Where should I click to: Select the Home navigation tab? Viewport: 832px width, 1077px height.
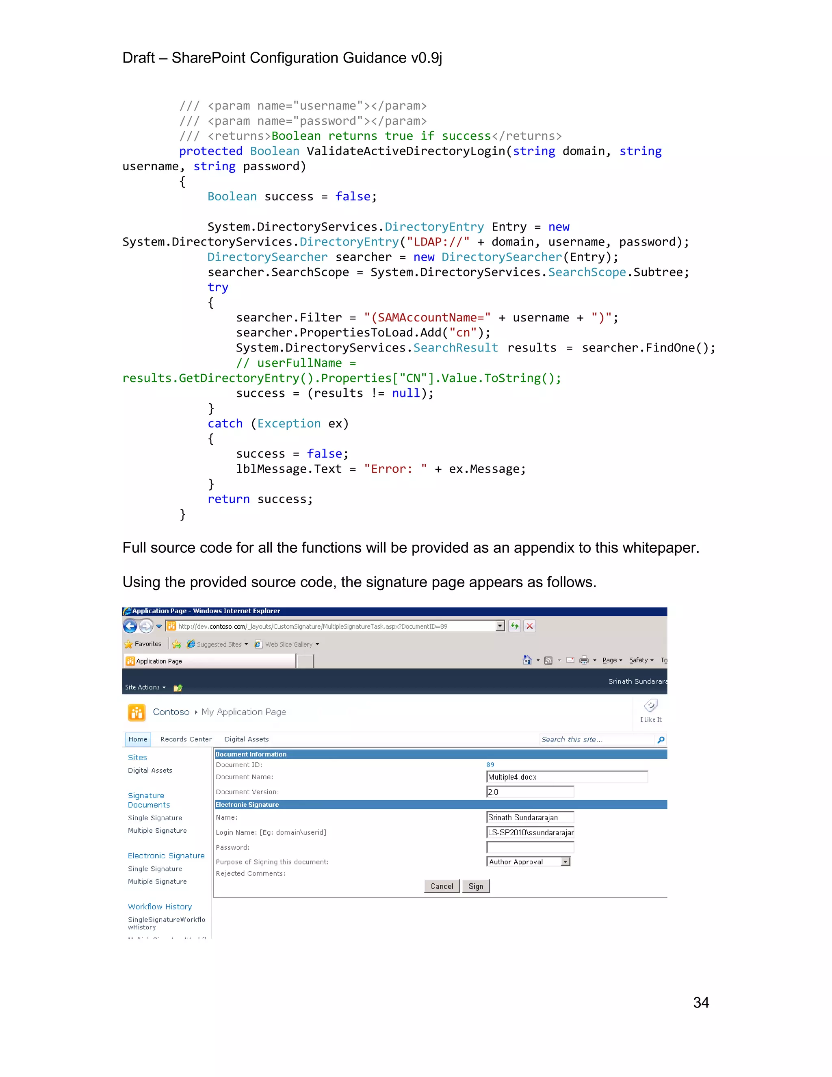[138, 739]
